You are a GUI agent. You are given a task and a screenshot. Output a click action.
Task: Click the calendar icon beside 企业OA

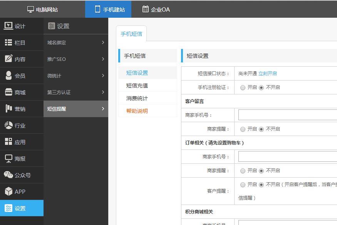click(145, 9)
